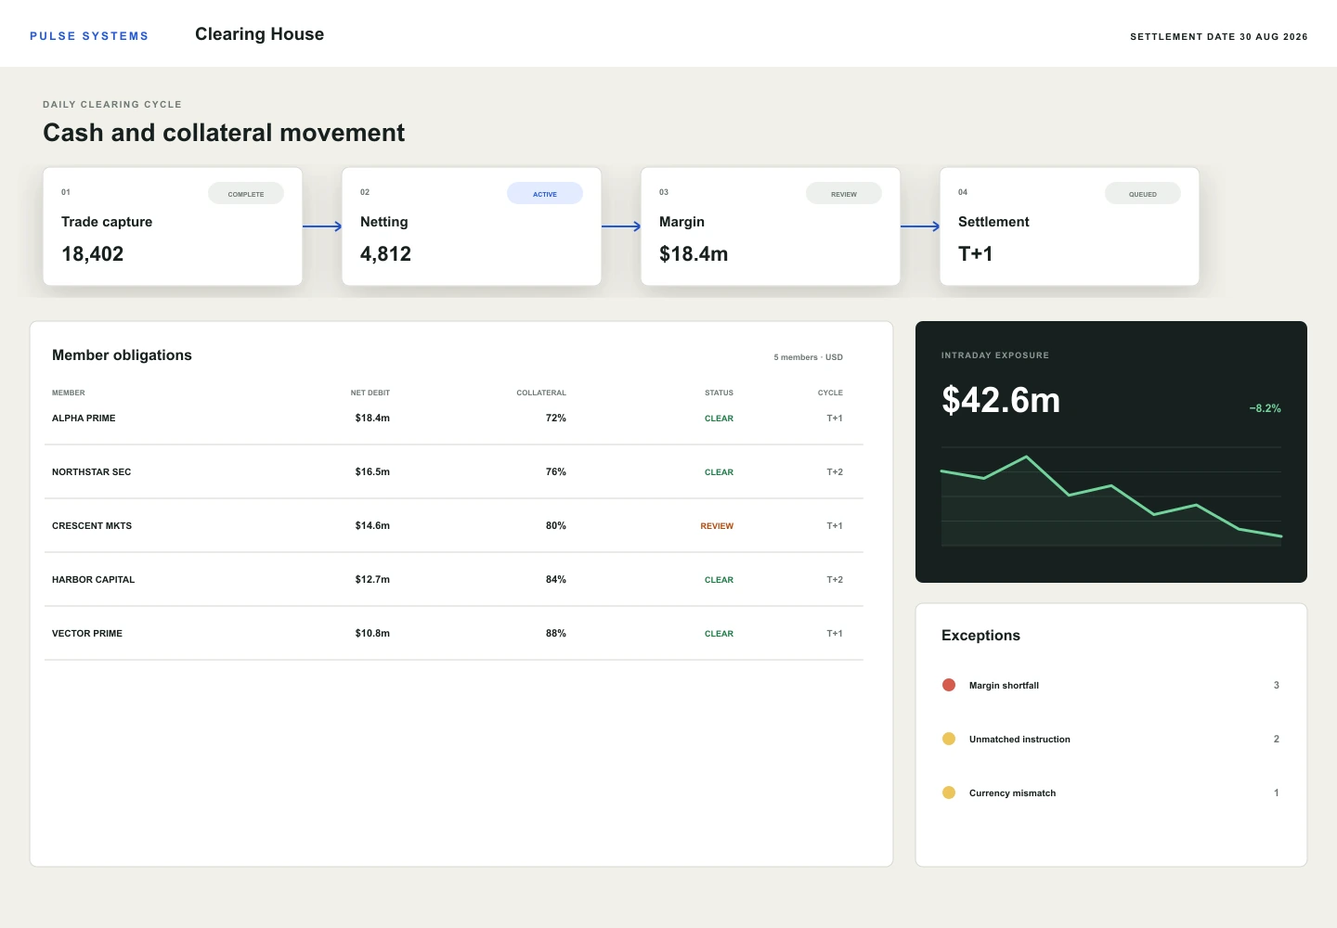Open the Trade capture stage card
Viewport: 1337px width, 928px height.
click(173, 226)
